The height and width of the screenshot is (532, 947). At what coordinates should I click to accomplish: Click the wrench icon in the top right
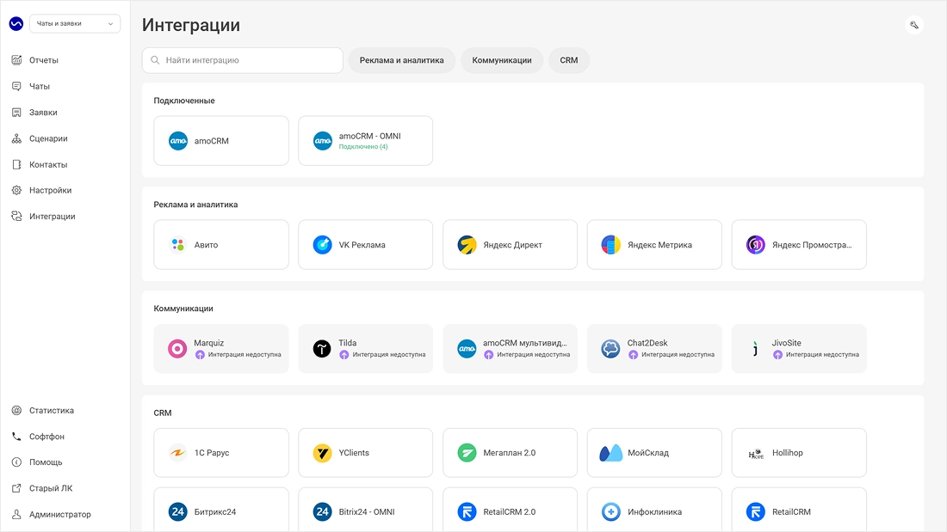[914, 25]
